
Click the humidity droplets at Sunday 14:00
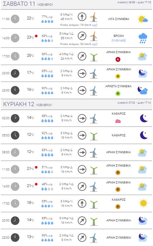click(47, 189)
